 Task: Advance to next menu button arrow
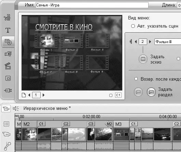coord(150,41)
